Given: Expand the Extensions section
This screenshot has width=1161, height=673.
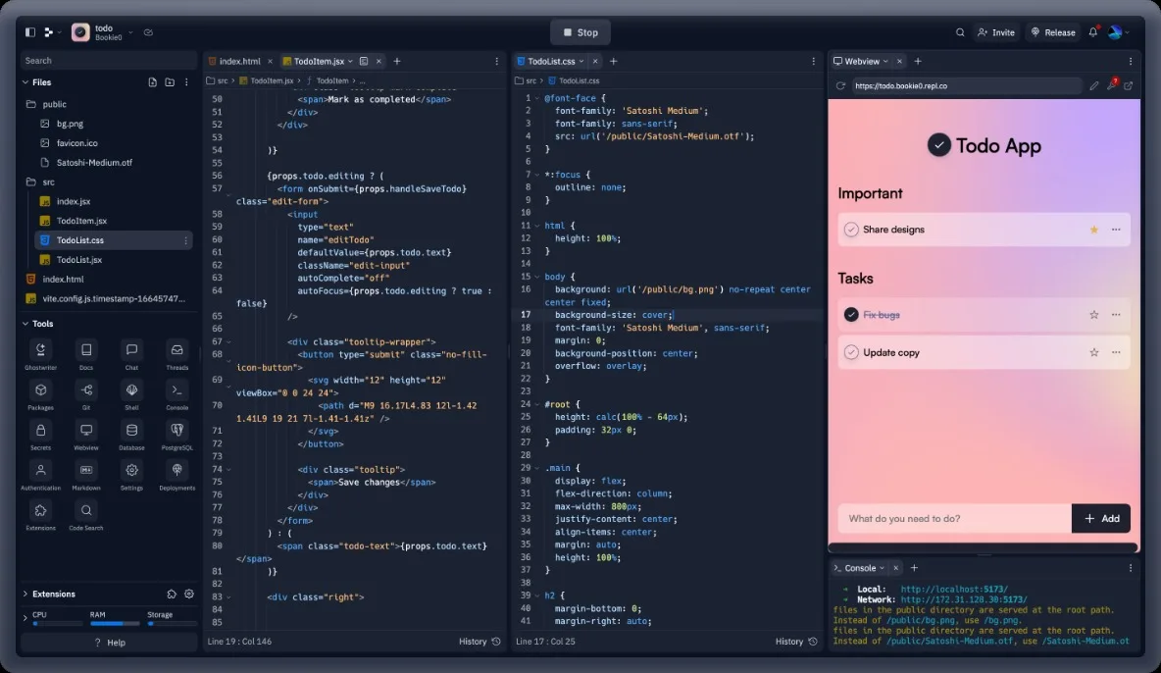Looking at the screenshot, I should point(25,594).
